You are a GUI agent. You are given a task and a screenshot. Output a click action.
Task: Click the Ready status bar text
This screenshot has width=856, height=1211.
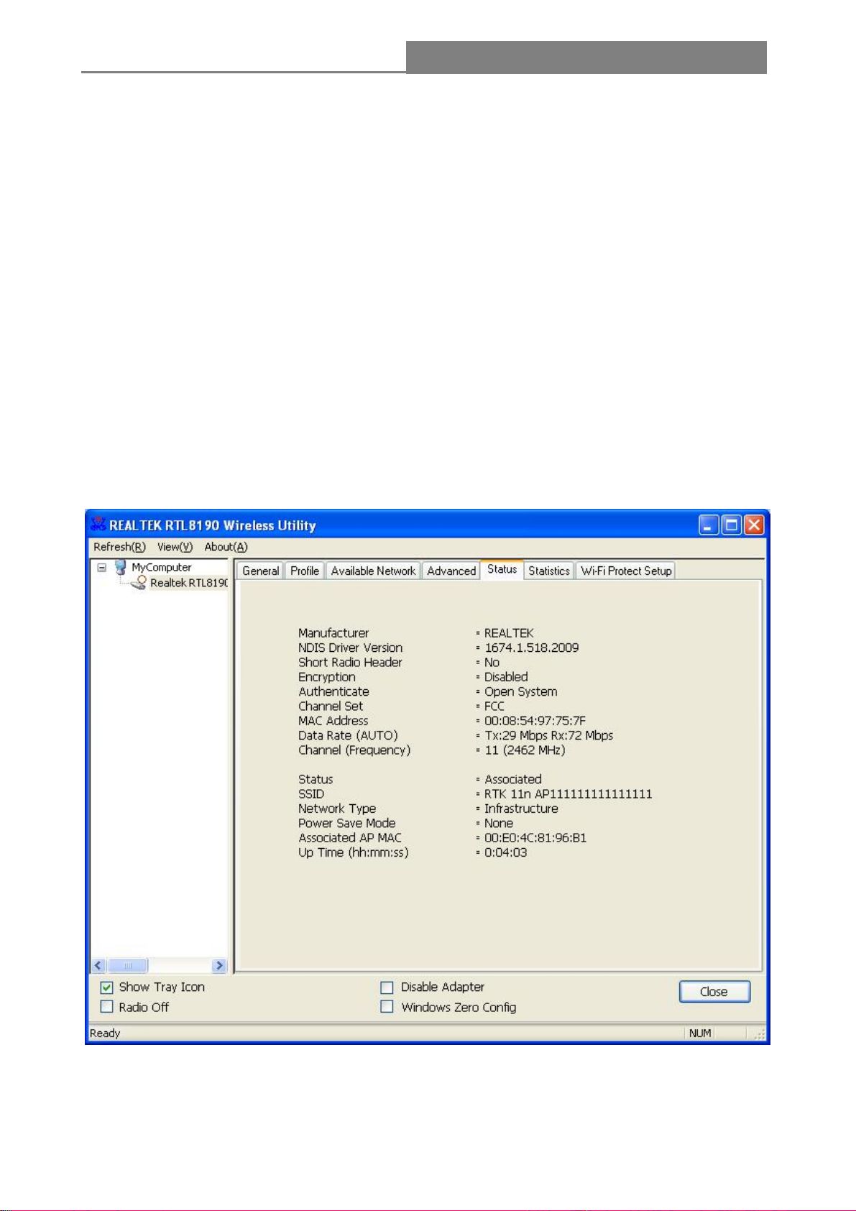105,1033
